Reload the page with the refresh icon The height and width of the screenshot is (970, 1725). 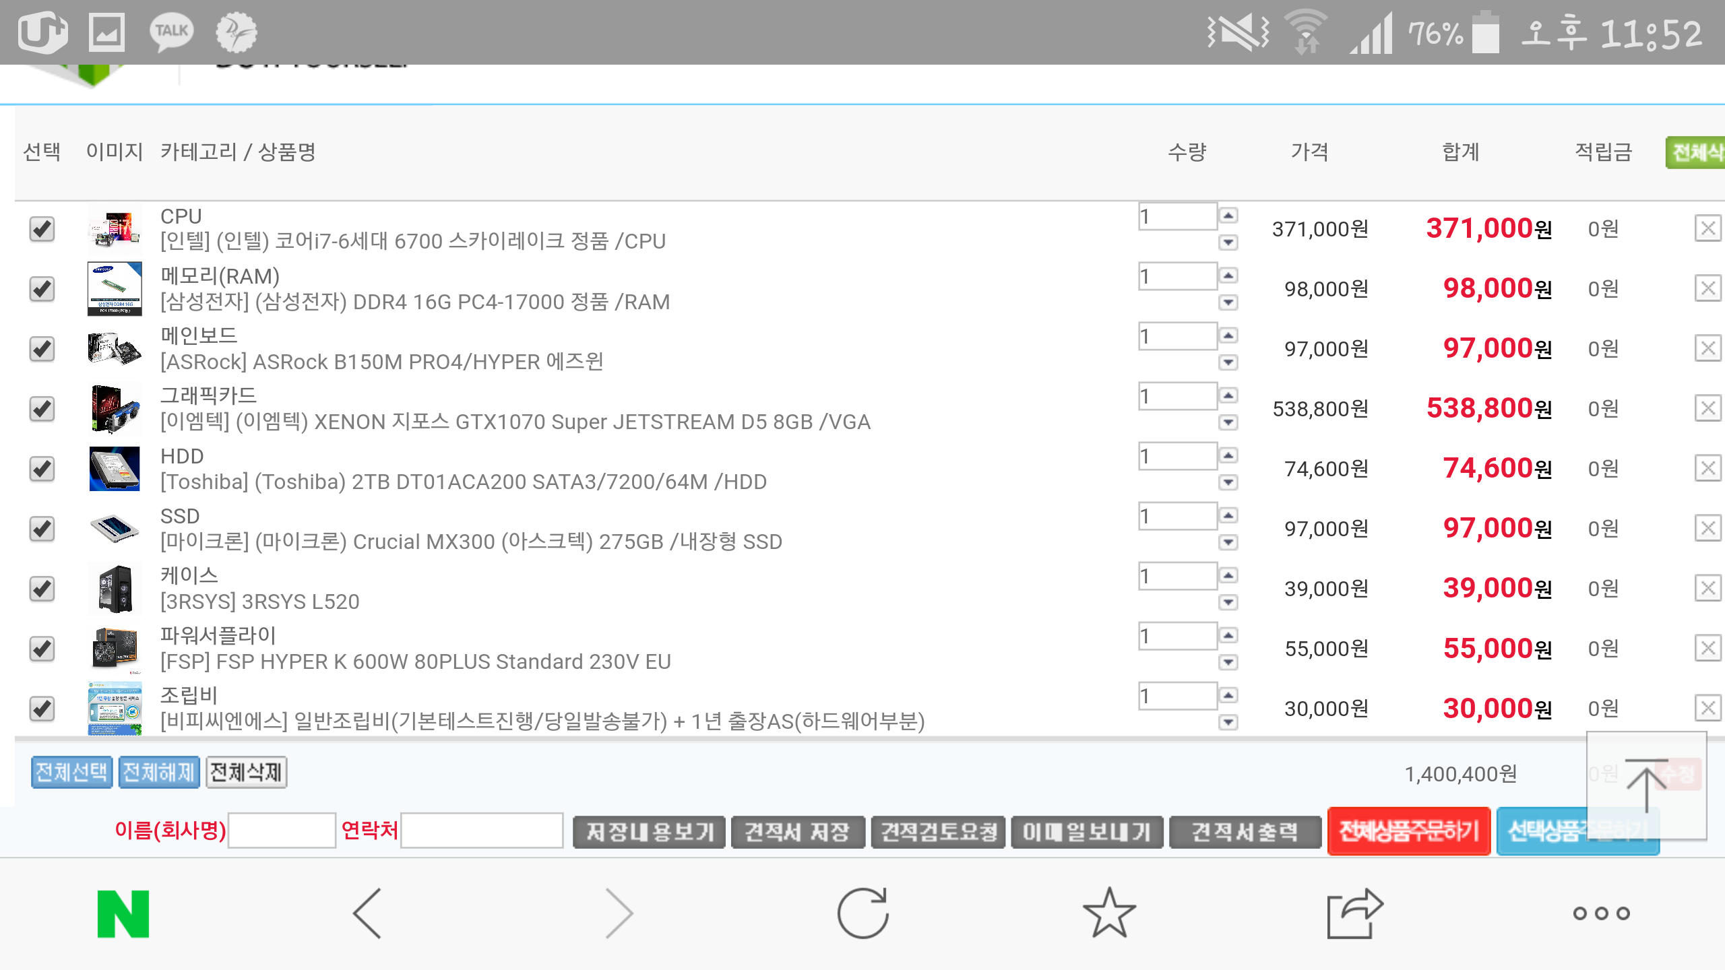[862, 913]
